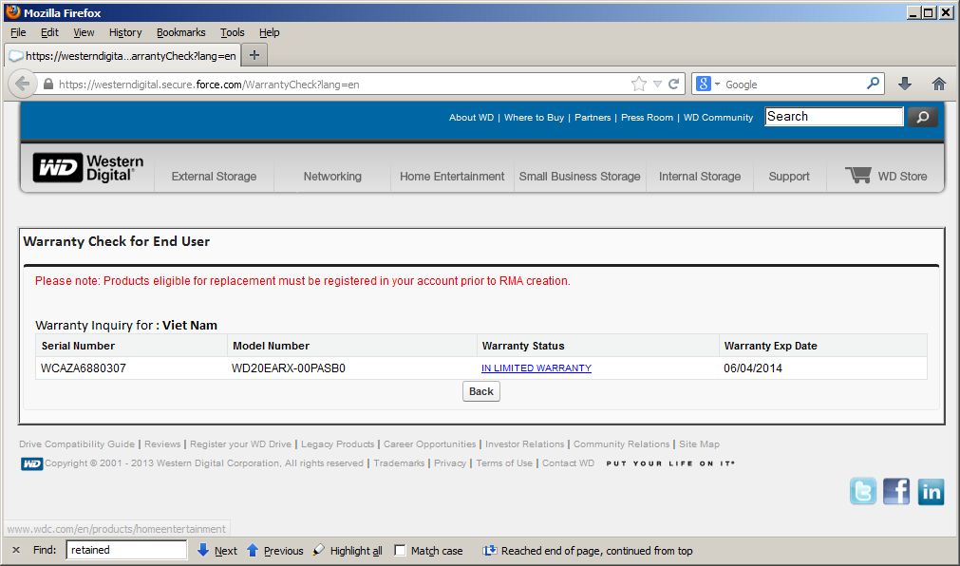Click the Google search input field
The width and height of the screenshot is (960, 566).
pyautogui.click(x=794, y=85)
